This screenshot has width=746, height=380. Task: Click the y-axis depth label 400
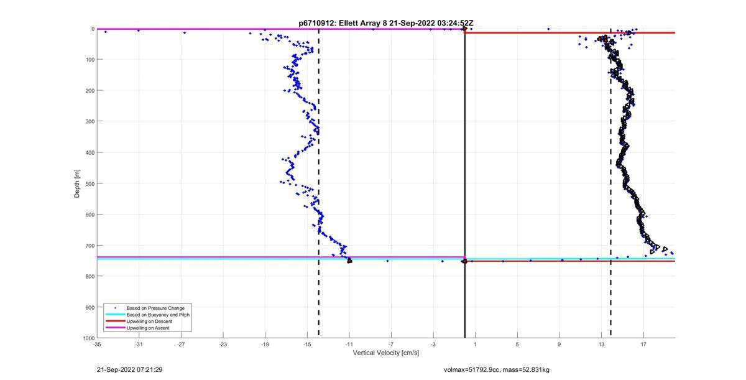pyautogui.click(x=90, y=152)
